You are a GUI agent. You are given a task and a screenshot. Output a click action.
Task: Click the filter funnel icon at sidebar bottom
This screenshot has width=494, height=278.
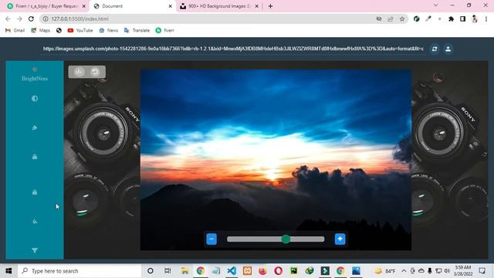click(35, 250)
